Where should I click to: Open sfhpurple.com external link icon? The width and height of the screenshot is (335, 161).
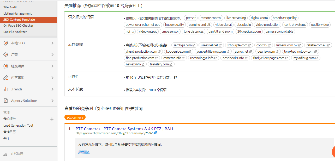pos(250,45)
